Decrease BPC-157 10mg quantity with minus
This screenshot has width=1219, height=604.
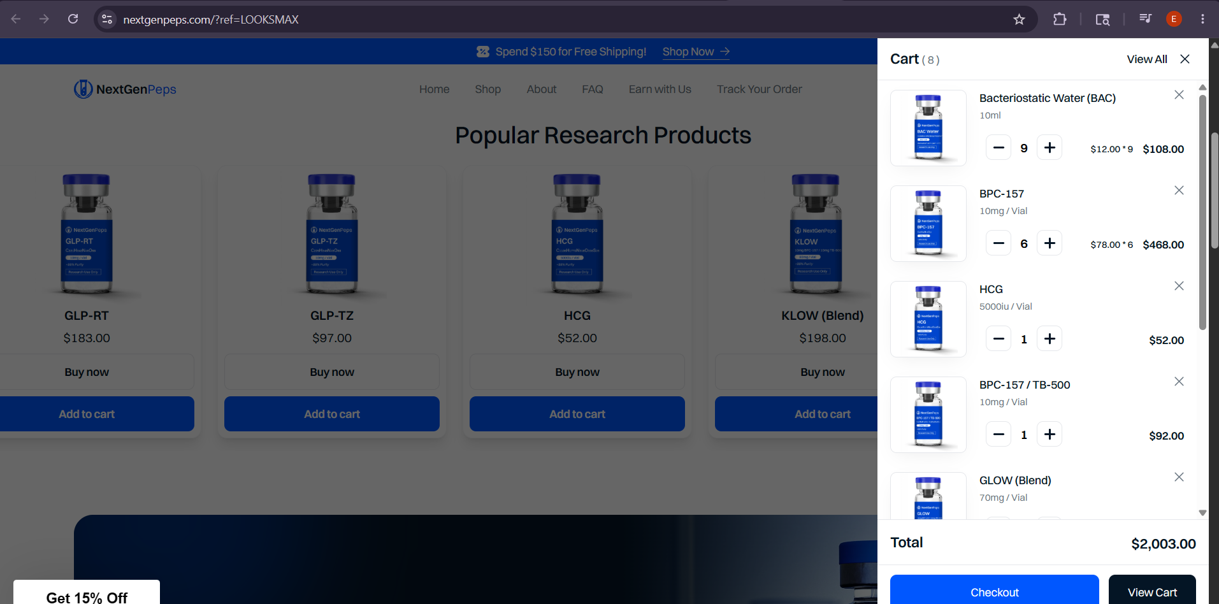click(999, 243)
